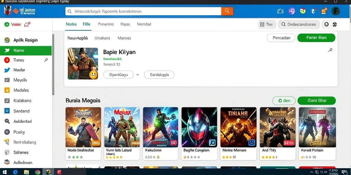
Task: Switch to the Nocka tab
Action: (71, 24)
